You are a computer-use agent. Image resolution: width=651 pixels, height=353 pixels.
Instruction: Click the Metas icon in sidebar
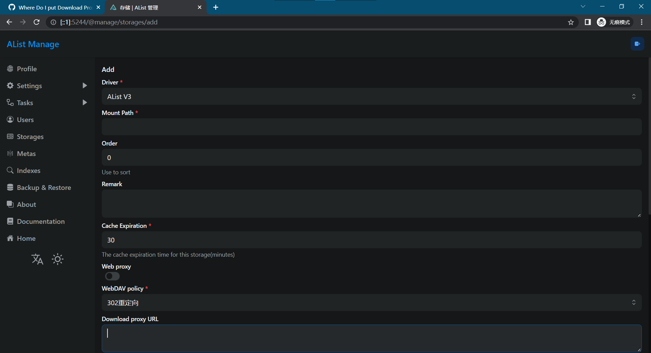point(10,153)
